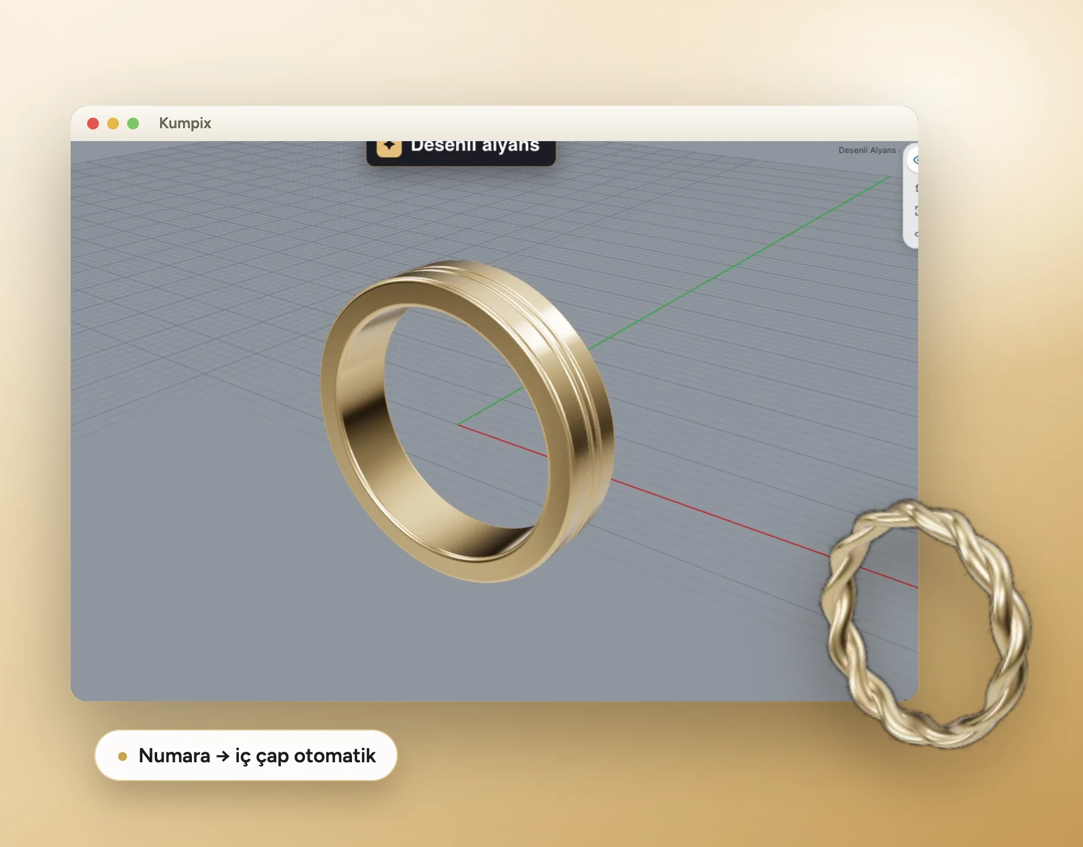Click the Kumpix window title text
This screenshot has height=847, width=1083.
(x=185, y=123)
